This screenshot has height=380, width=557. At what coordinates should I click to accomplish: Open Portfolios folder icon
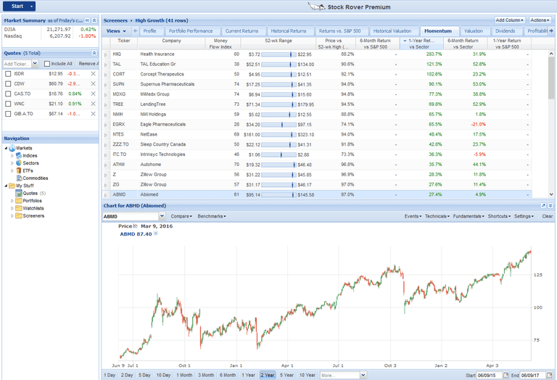(x=19, y=201)
